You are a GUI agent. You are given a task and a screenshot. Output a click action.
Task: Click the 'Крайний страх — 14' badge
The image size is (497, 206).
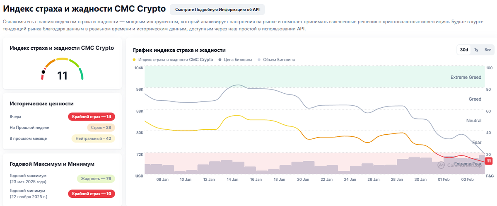[x=92, y=116]
